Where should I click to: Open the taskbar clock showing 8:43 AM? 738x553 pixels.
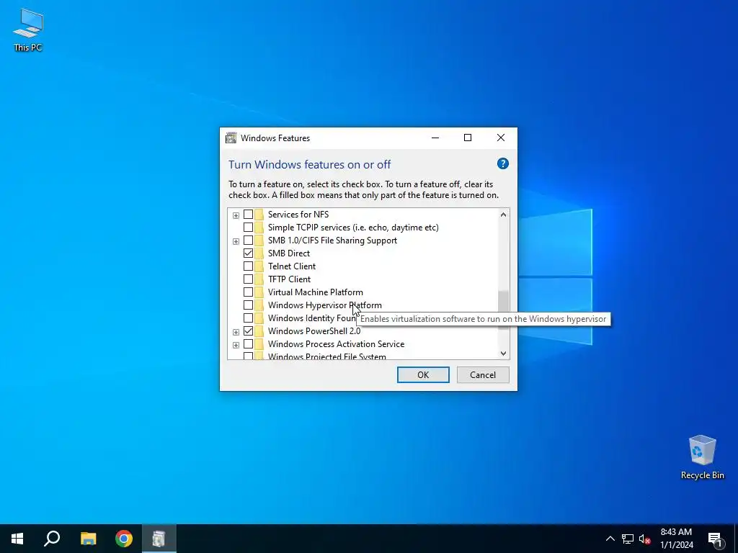(x=676, y=539)
